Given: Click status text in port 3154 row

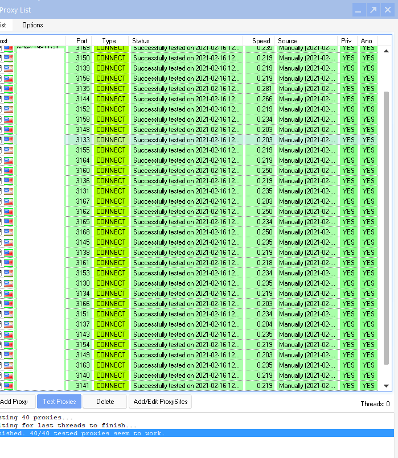Looking at the screenshot, I should point(186,345).
